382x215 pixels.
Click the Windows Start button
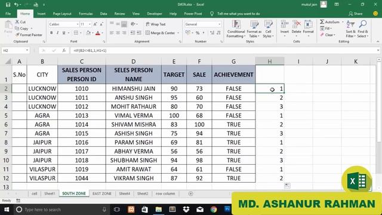point(7,210)
